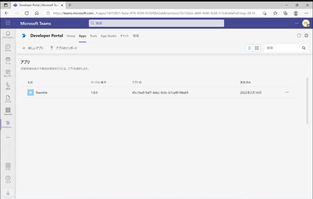The width and height of the screenshot is (313, 199).
Task: Open the globe website icon
Action: coord(306,35)
